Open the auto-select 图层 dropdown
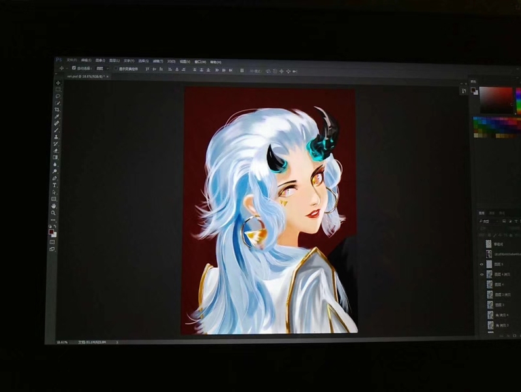 coord(103,68)
